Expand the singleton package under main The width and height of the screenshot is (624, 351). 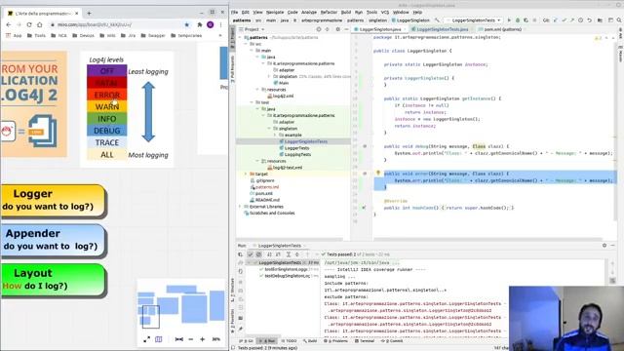coord(269,76)
